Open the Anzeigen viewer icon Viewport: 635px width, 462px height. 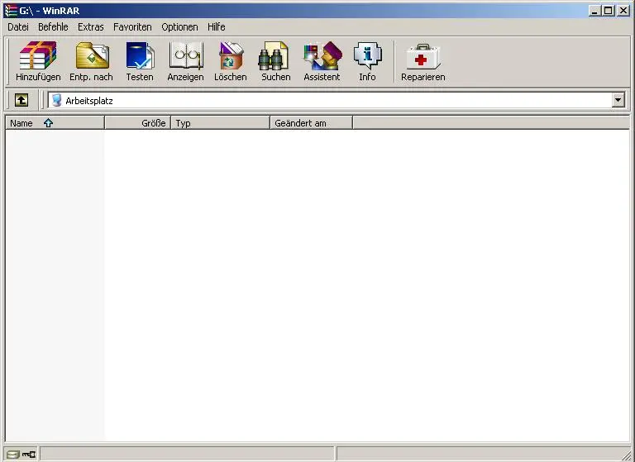[186, 56]
